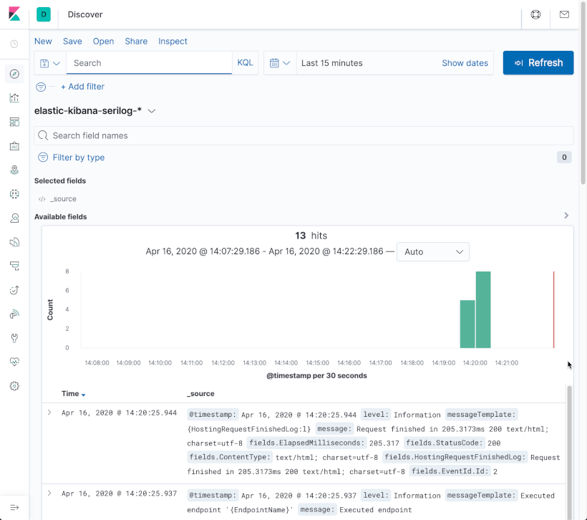This screenshot has height=520, width=587.
Task: Expand the 14:20:25.944 log row
Action: click(49, 413)
